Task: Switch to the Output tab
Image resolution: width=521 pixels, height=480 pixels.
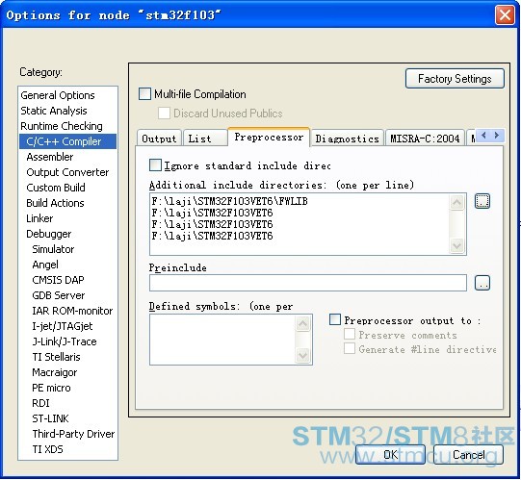Action: (159, 139)
